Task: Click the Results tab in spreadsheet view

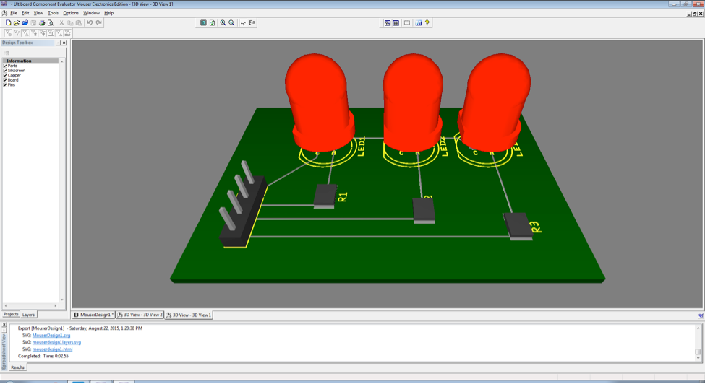Action: (x=17, y=367)
